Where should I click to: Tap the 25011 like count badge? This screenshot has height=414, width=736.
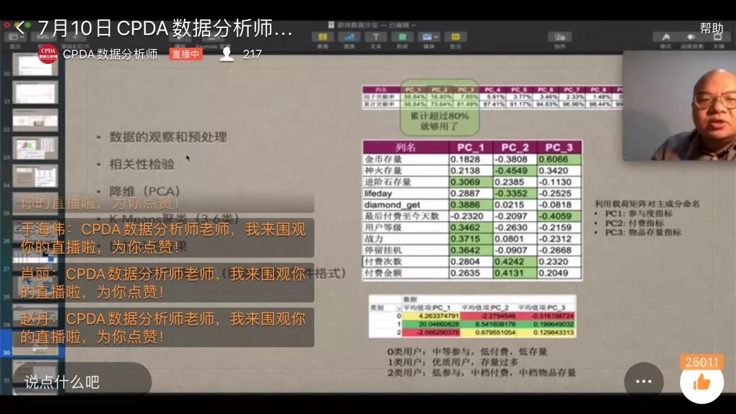pyautogui.click(x=702, y=362)
